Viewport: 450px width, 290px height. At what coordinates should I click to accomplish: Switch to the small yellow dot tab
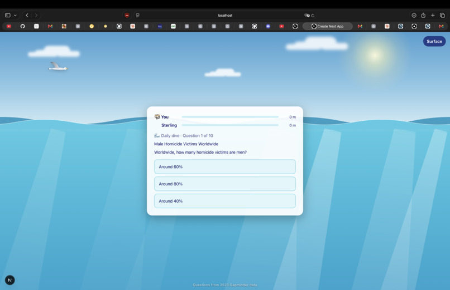coord(106,26)
